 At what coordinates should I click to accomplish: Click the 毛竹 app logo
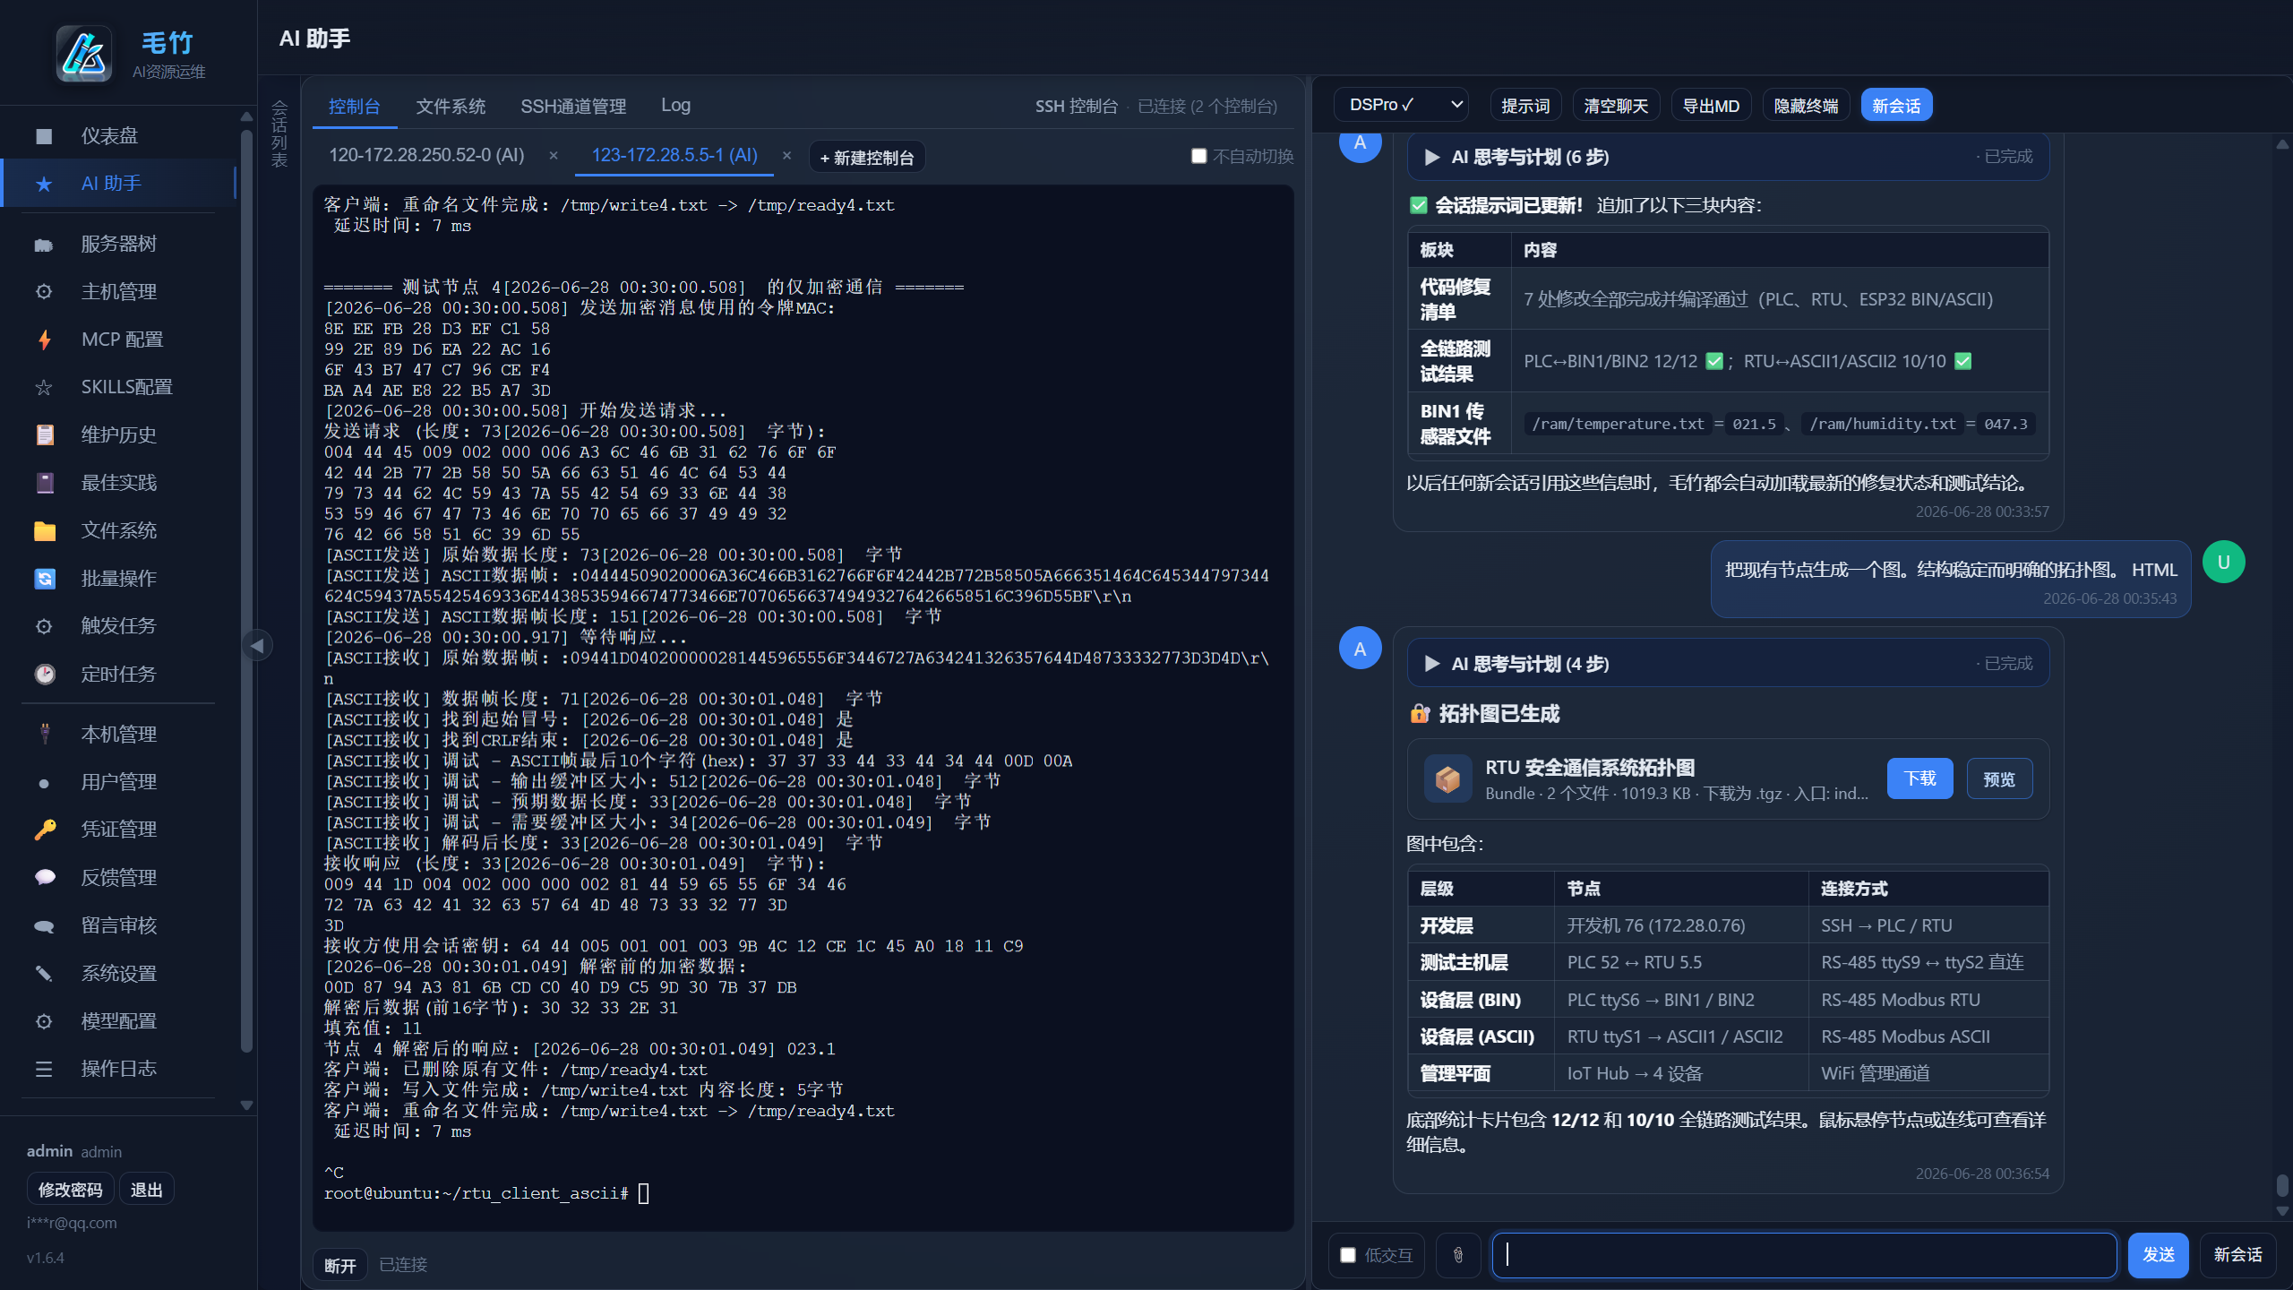click(x=84, y=54)
